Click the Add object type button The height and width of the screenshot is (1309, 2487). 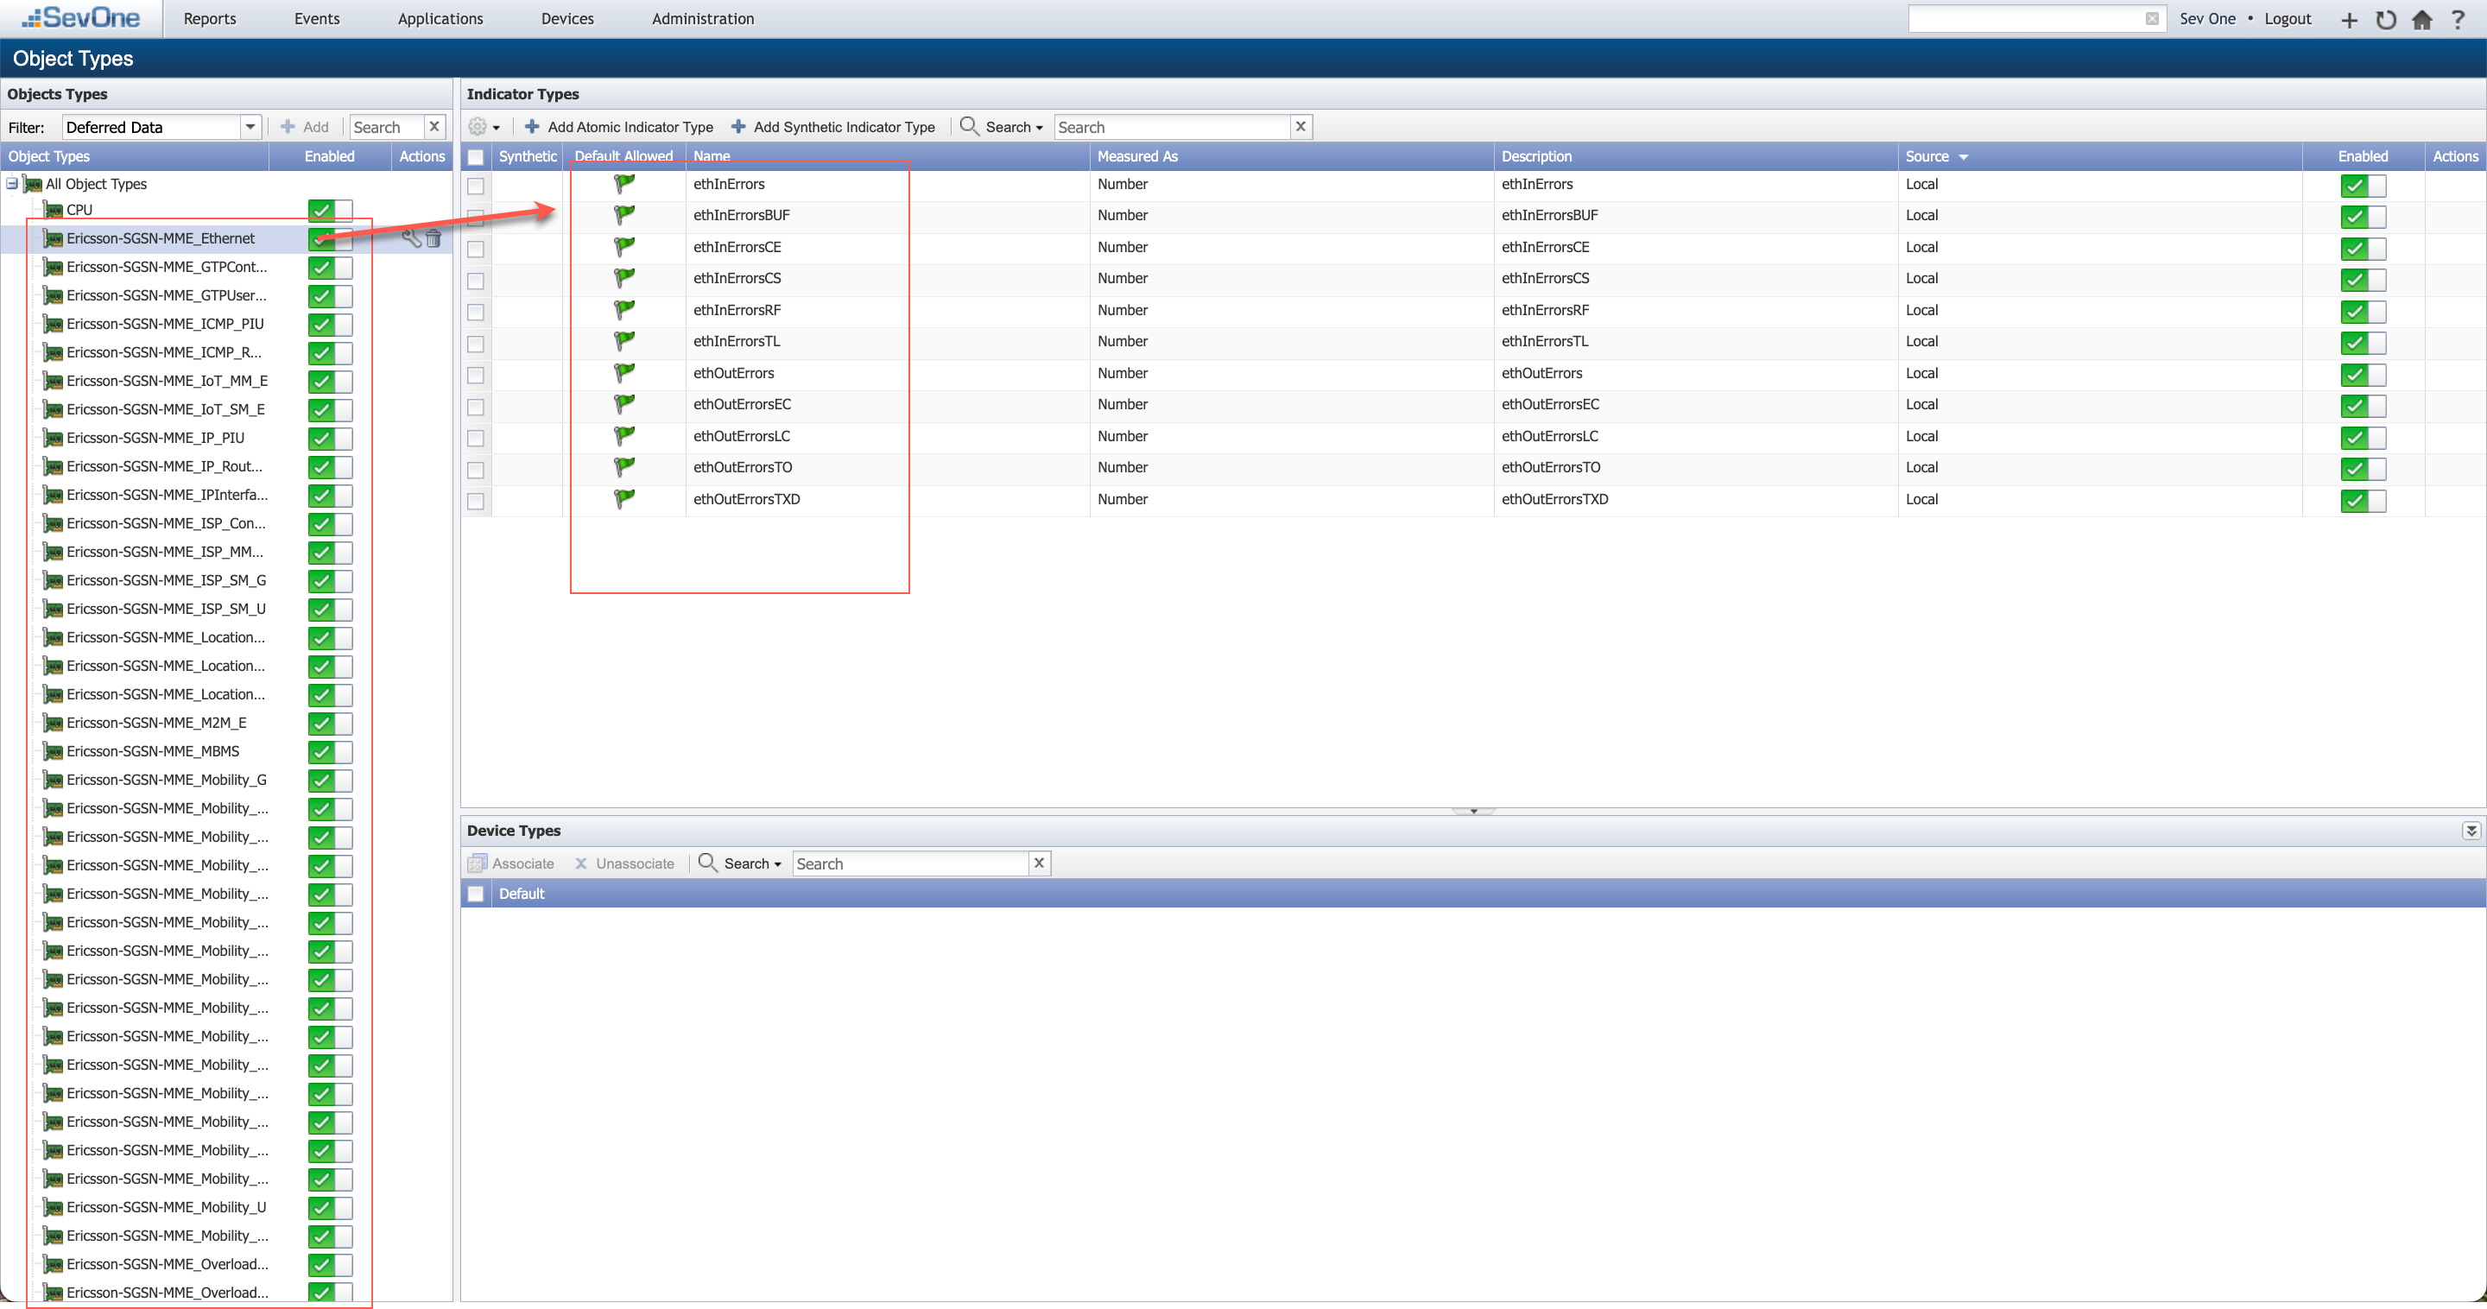tap(304, 126)
